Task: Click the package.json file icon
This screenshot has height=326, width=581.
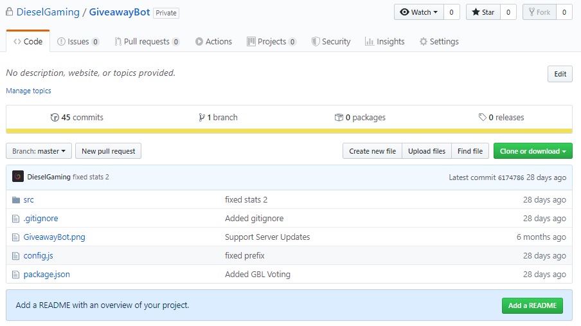Action: point(15,275)
